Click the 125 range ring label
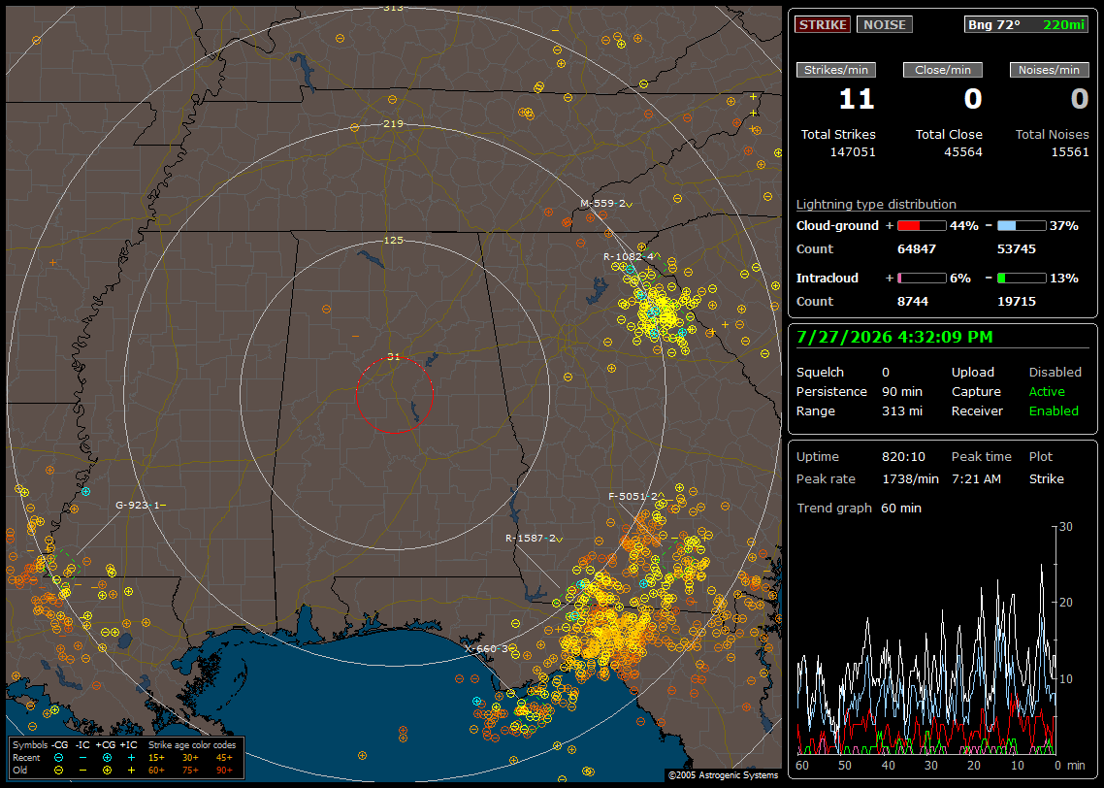This screenshot has height=788, width=1104. tap(394, 240)
